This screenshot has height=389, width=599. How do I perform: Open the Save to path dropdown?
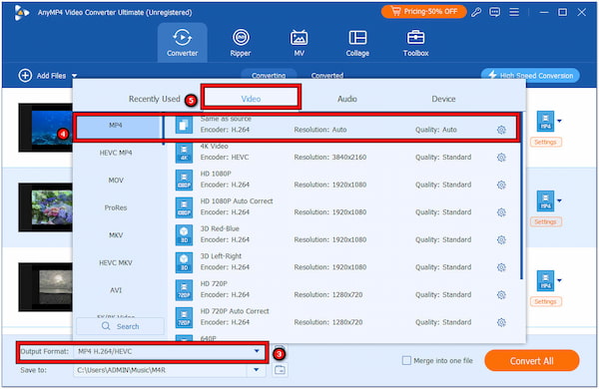coord(257,370)
